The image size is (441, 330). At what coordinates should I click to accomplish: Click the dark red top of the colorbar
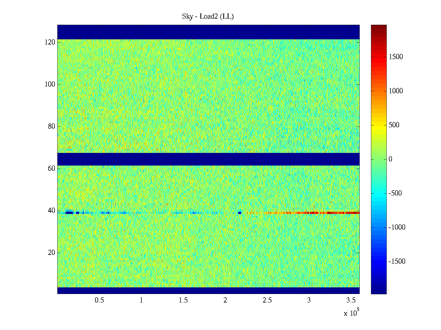[x=378, y=28]
